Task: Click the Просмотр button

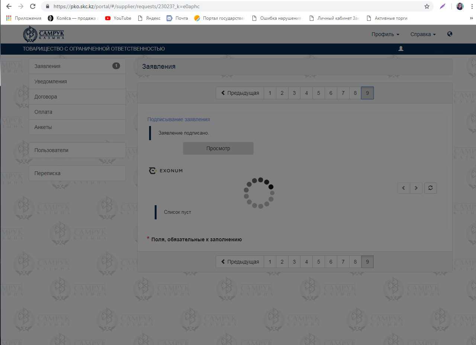Action: pyautogui.click(x=218, y=148)
